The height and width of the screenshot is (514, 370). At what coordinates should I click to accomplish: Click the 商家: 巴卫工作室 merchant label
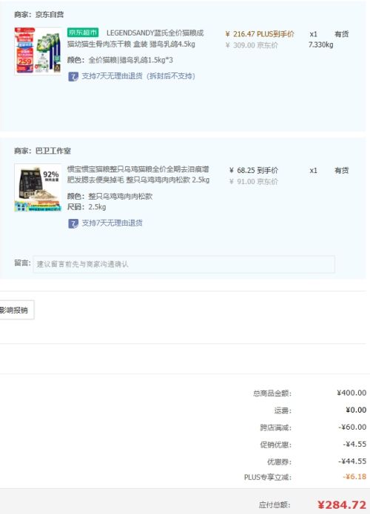pos(42,151)
